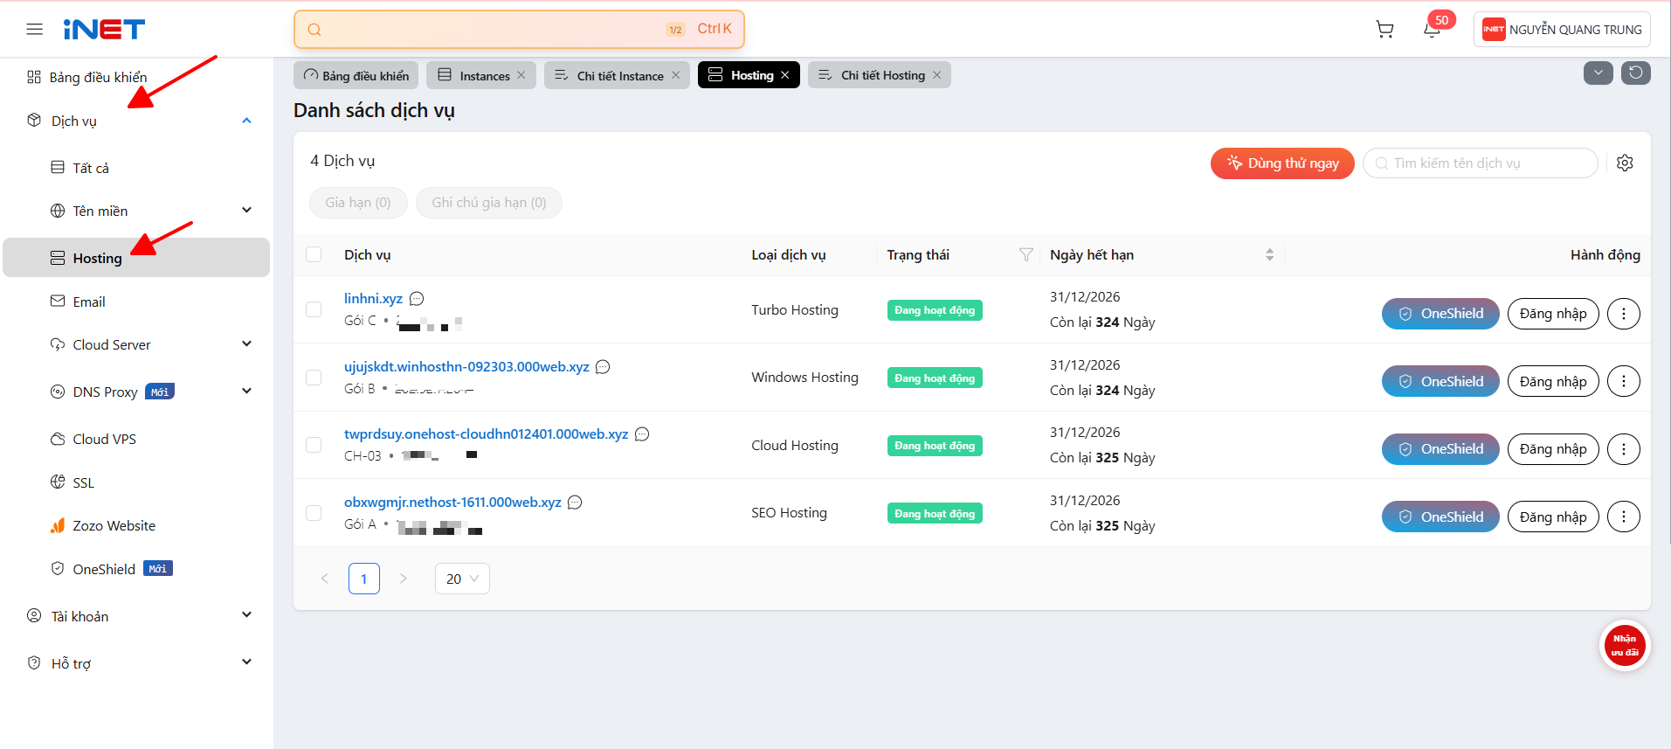Collapse the Dịch vụ sidebar section

tap(246, 121)
